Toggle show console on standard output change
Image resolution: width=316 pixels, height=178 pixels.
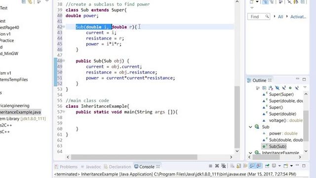tap(252, 166)
